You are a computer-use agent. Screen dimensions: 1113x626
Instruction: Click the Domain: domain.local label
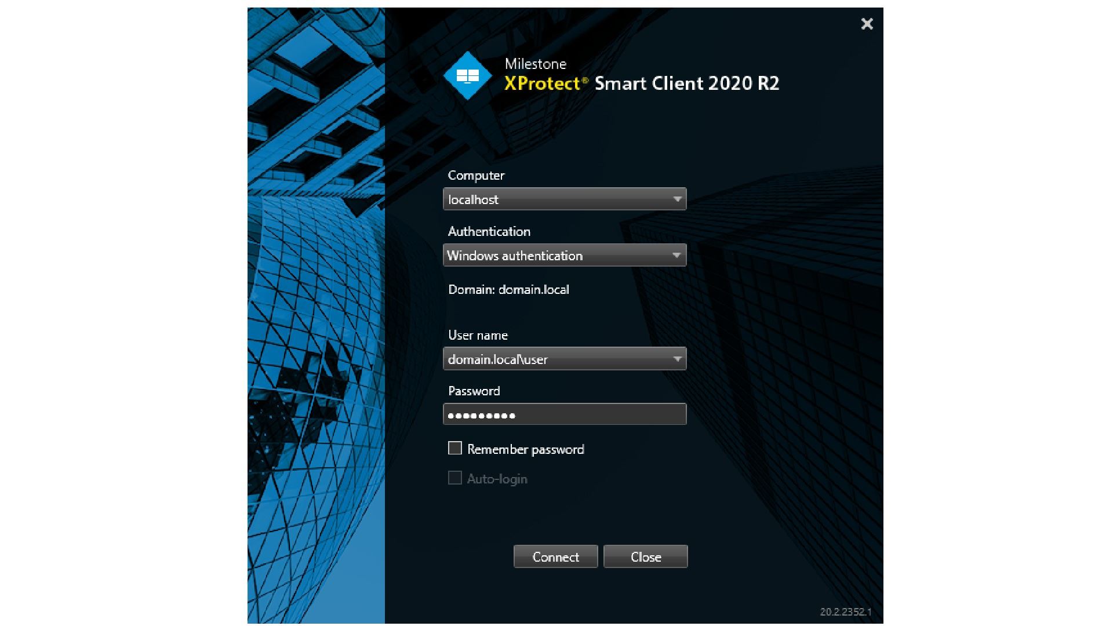coord(508,289)
